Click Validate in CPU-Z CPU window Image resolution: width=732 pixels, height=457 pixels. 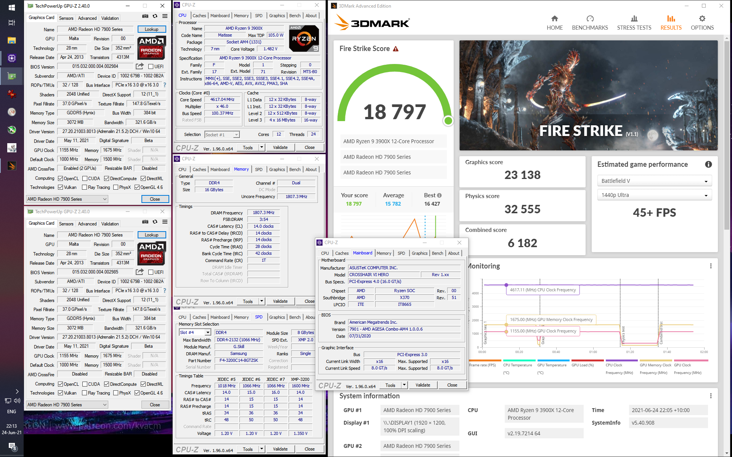point(280,147)
